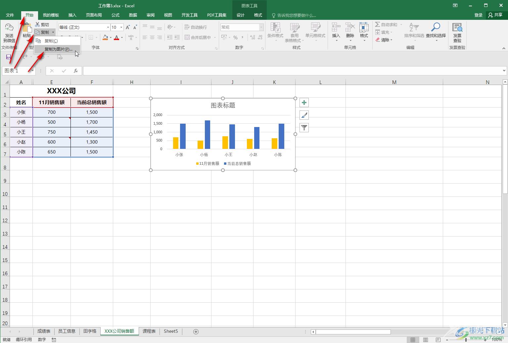Toggle align text left
Viewport: 508px width, 343px height.
(x=145, y=37)
